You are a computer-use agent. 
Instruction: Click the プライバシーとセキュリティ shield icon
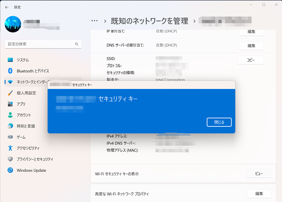[x=10, y=159]
